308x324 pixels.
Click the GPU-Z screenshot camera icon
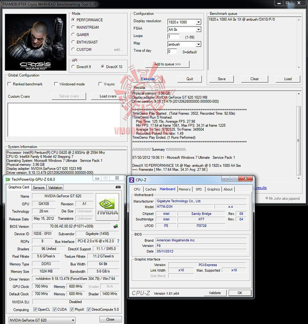click(118, 187)
